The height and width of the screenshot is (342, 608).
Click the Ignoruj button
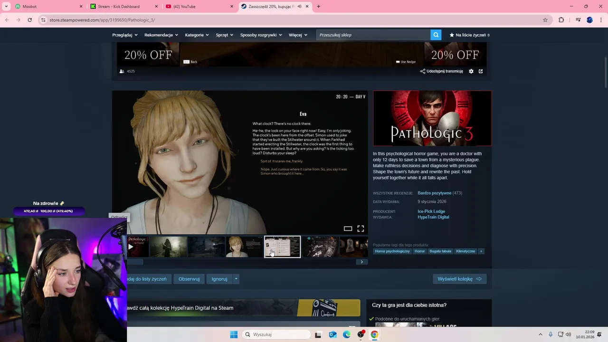pyautogui.click(x=219, y=279)
